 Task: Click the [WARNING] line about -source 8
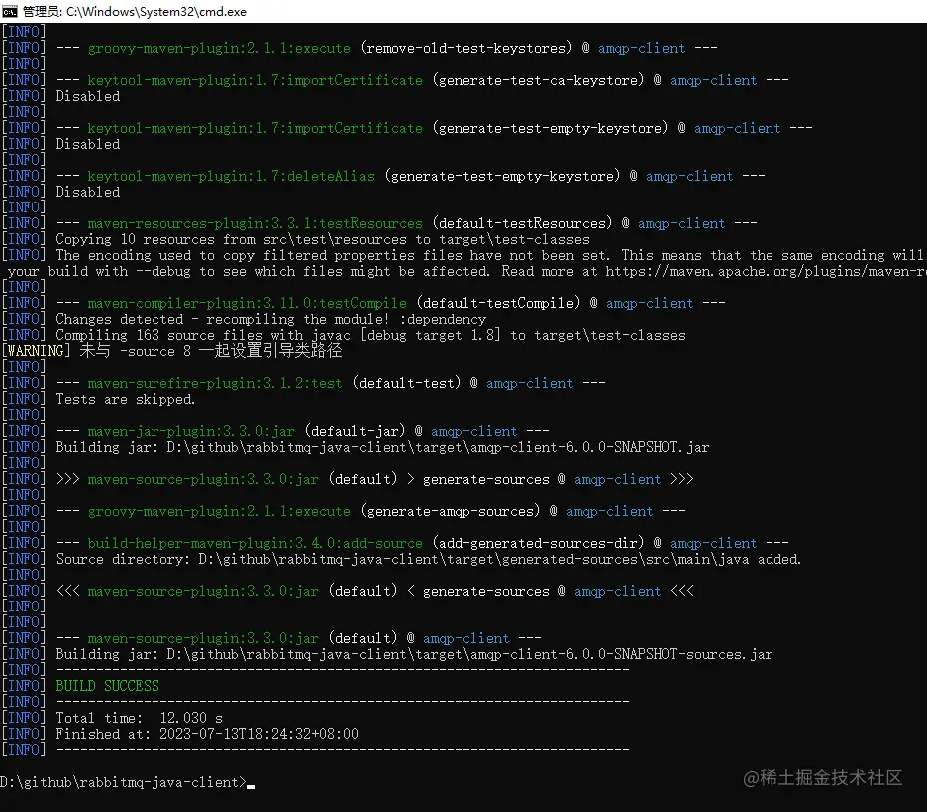pos(171,351)
